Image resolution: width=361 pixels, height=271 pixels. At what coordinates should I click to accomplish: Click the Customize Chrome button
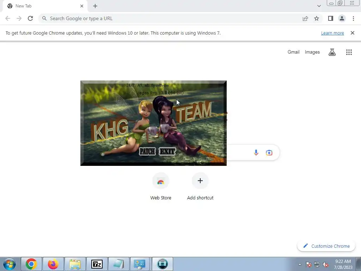point(326,246)
